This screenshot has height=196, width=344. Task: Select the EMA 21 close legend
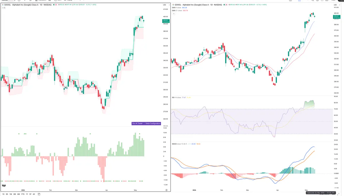coord(177,11)
